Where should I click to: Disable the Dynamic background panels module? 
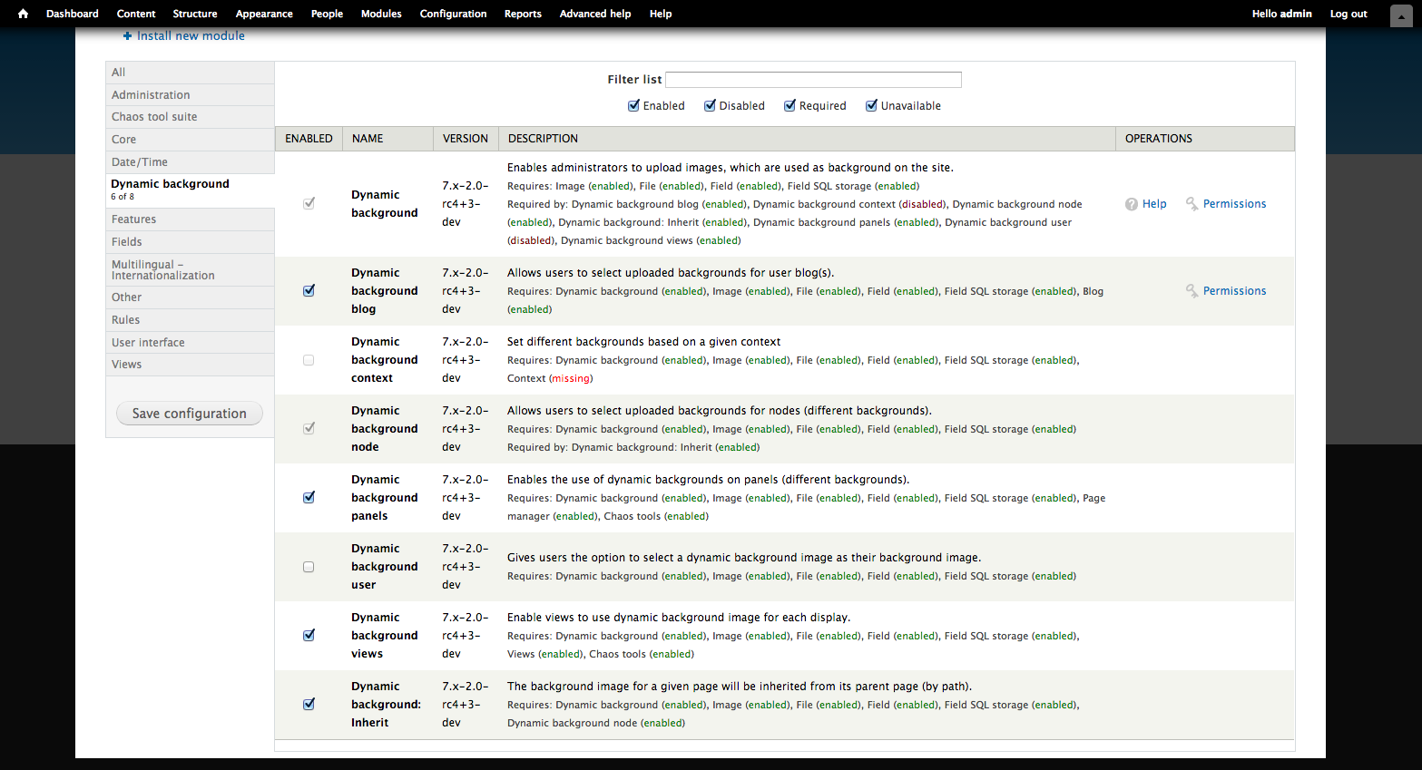[309, 498]
